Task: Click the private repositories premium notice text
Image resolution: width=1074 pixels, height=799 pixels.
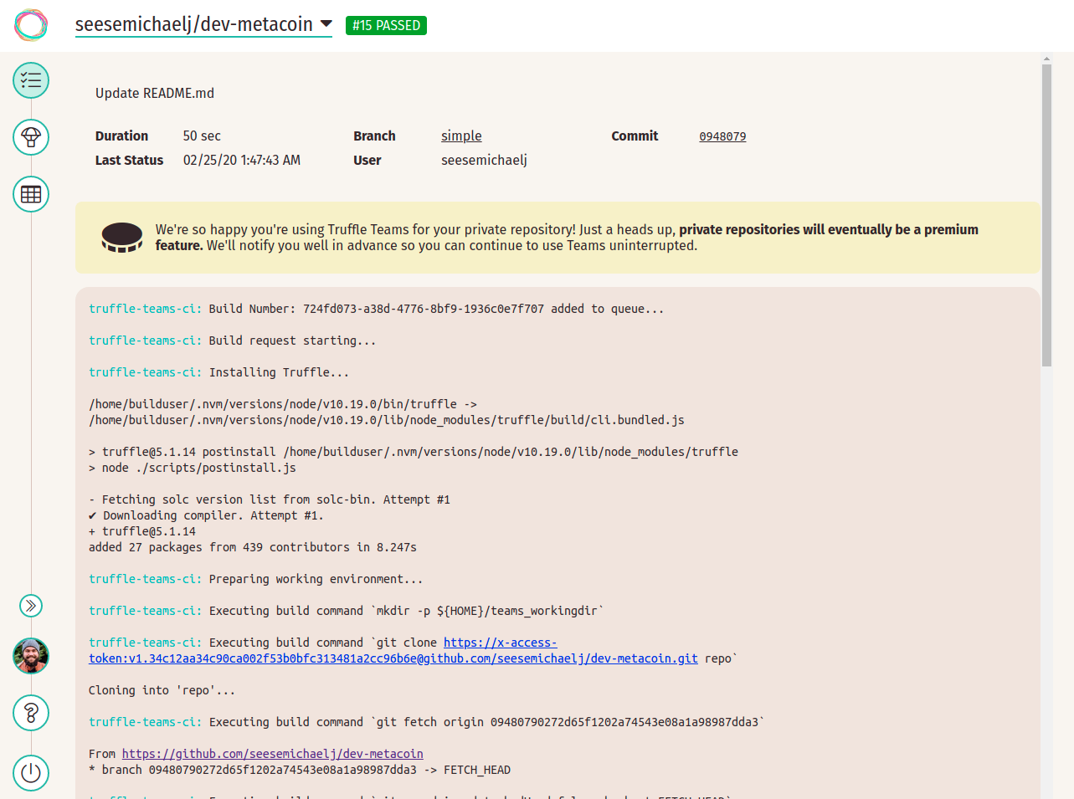Action: click(x=567, y=238)
